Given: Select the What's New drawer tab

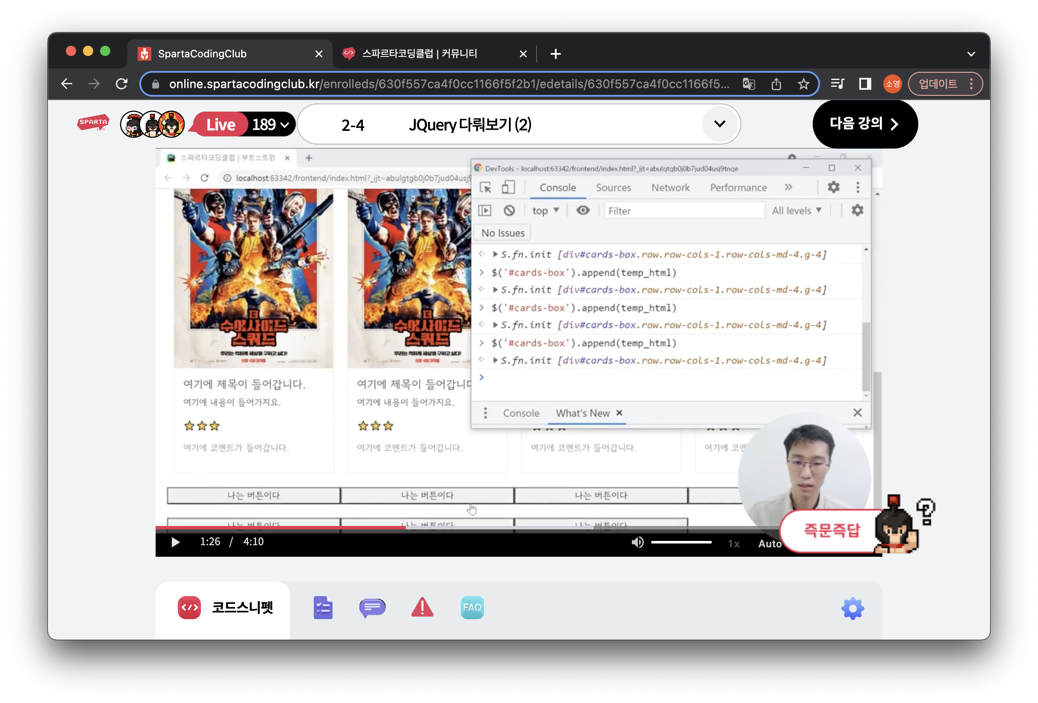Looking at the screenshot, I should click(x=582, y=413).
